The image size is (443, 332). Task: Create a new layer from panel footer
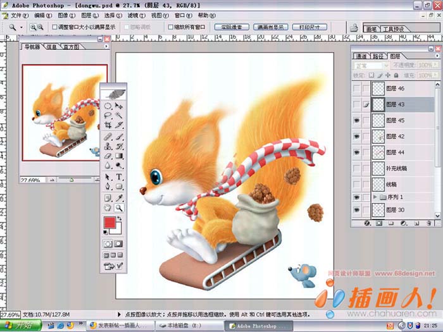coord(416,223)
